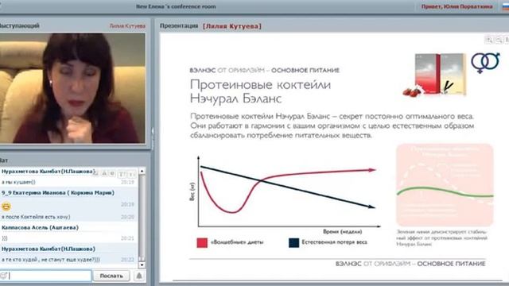This screenshot has height=286, width=509.
Task: Click the first T text-size icon in chat toolbar
Action: coord(122,174)
